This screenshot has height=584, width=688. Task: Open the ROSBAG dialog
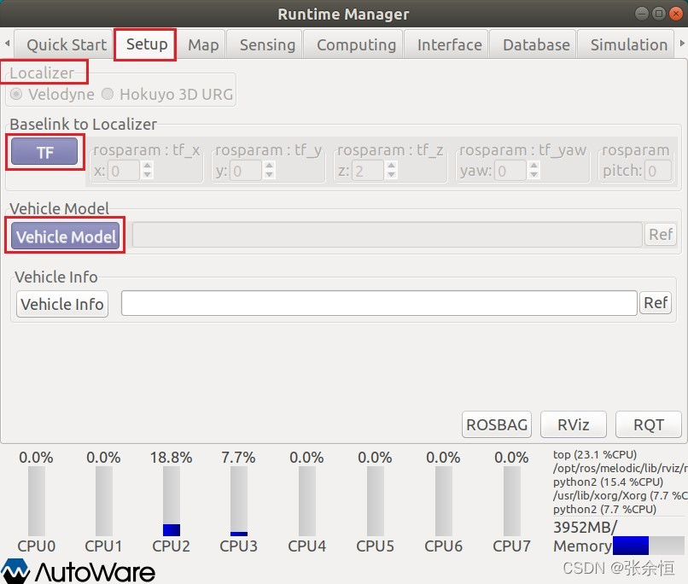pos(497,424)
